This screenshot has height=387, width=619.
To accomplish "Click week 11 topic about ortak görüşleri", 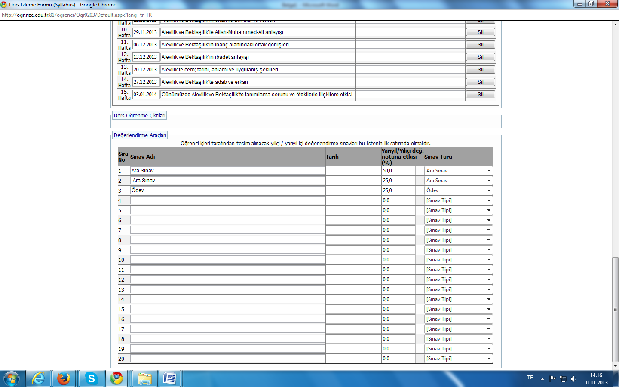I will [258, 45].
